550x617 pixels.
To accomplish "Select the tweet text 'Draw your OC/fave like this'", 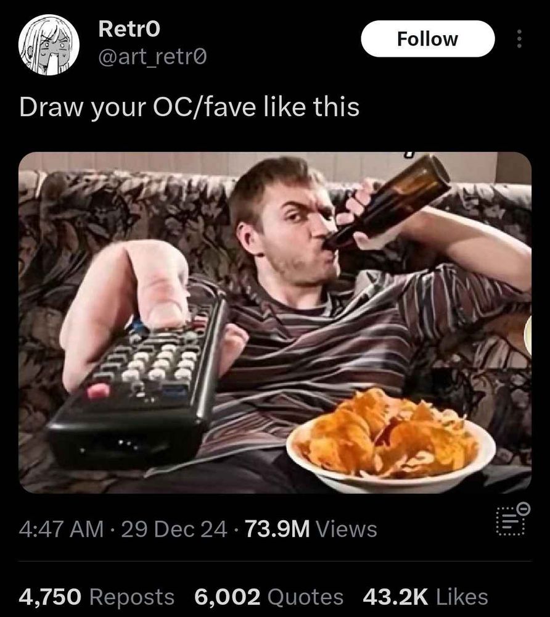I will point(189,107).
